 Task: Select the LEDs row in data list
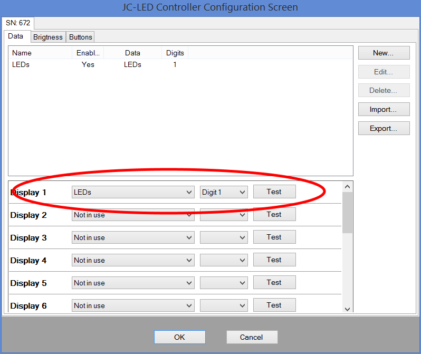[21, 65]
